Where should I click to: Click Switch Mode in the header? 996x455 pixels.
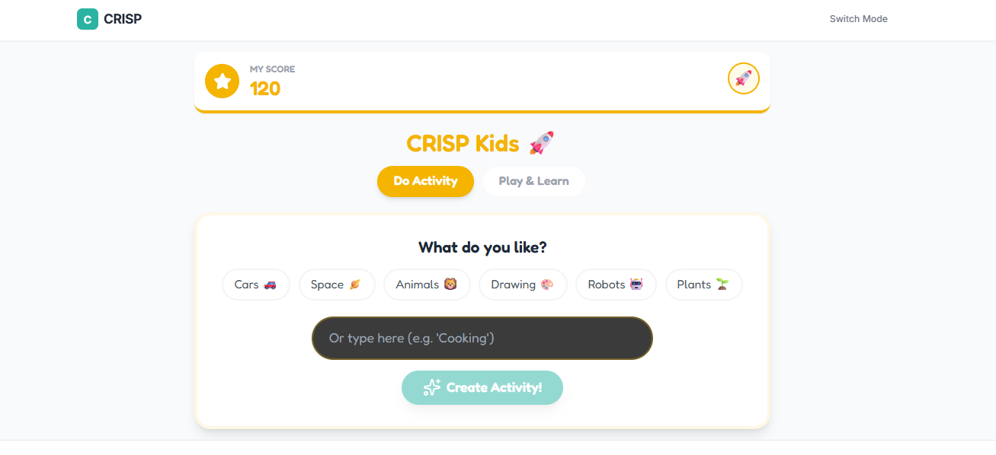(859, 19)
